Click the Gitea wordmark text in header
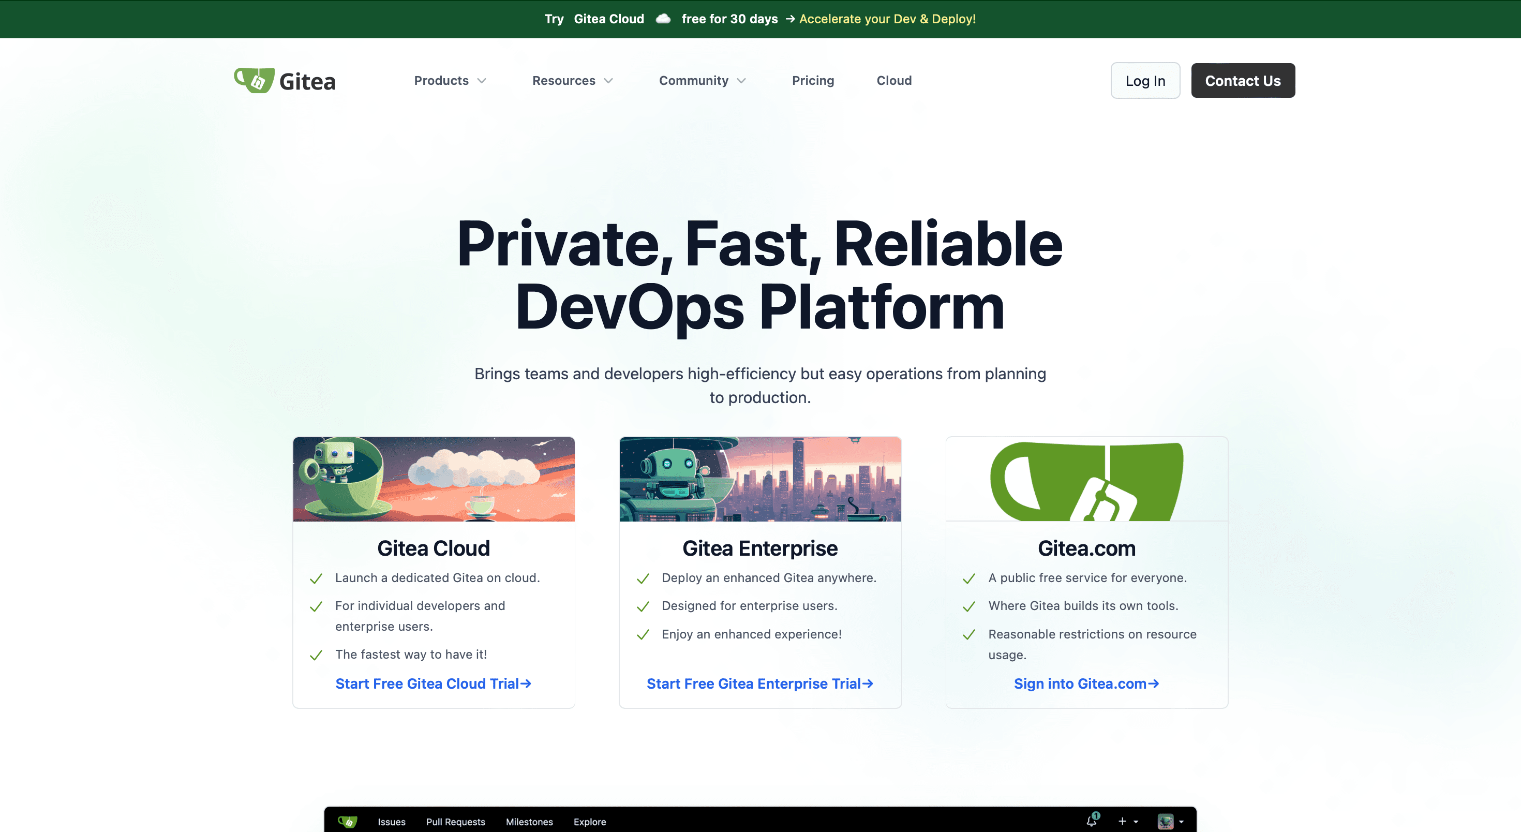The image size is (1521, 832). click(x=307, y=81)
